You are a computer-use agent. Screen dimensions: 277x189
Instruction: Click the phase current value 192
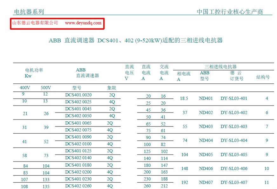pyautogui.click(x=185, y=182)
